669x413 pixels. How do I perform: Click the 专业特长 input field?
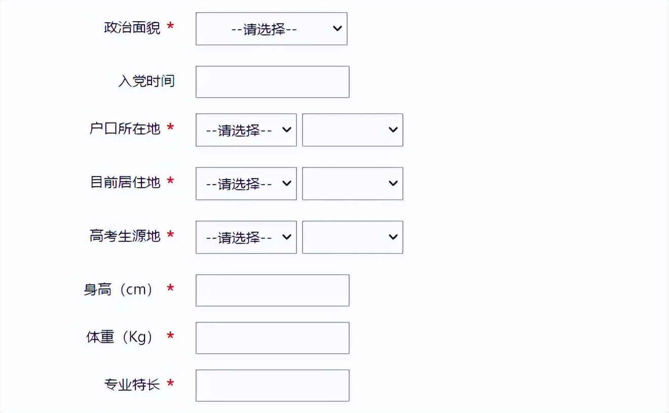[272, 385]
